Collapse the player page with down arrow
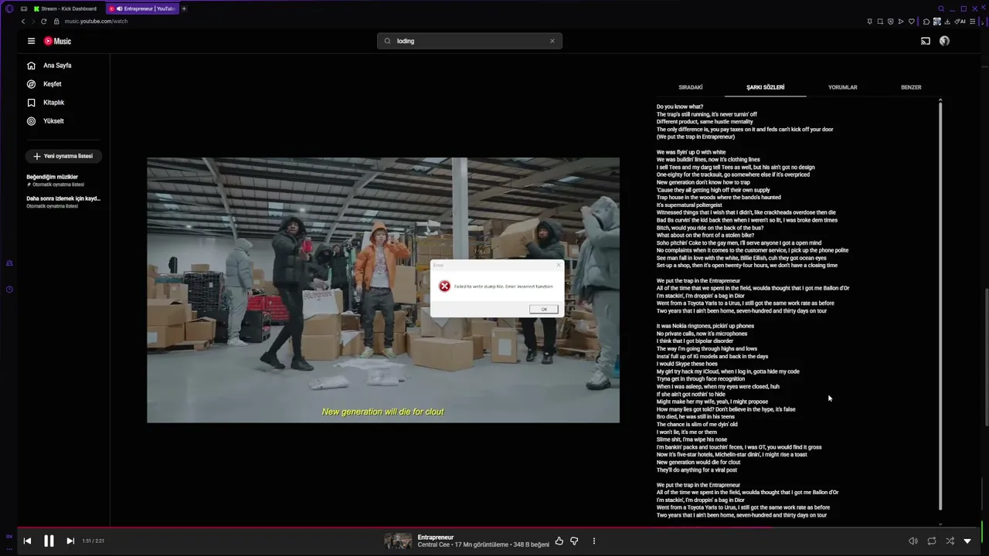This screenshot has height=556, width=989. [967, 541]
